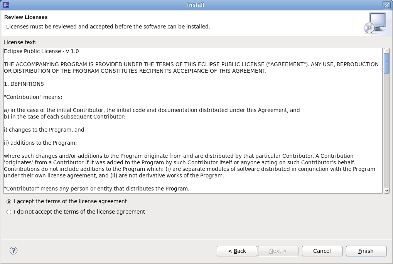
Task: Click the license scrollbar down arrow
Action: [386, 190]
